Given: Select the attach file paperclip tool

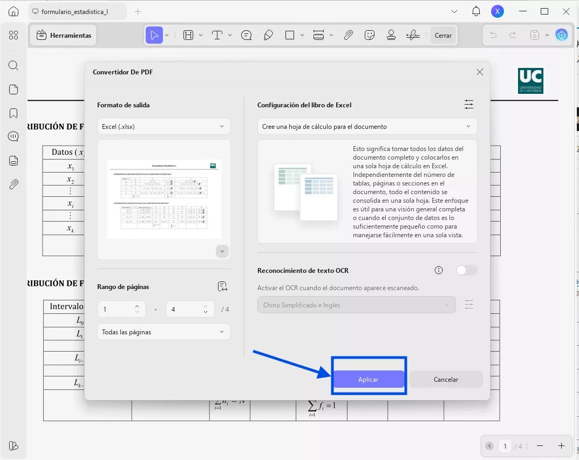Looking at the screenshot, I should (x=348, y=36).
